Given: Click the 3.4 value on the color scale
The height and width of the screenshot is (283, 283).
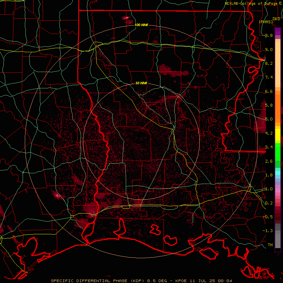Looking at the screenshot, I should [x=269, y=147].
